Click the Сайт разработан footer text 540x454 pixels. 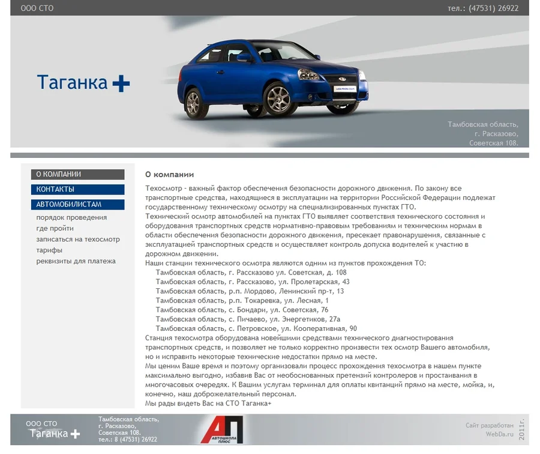coord(490,425)
